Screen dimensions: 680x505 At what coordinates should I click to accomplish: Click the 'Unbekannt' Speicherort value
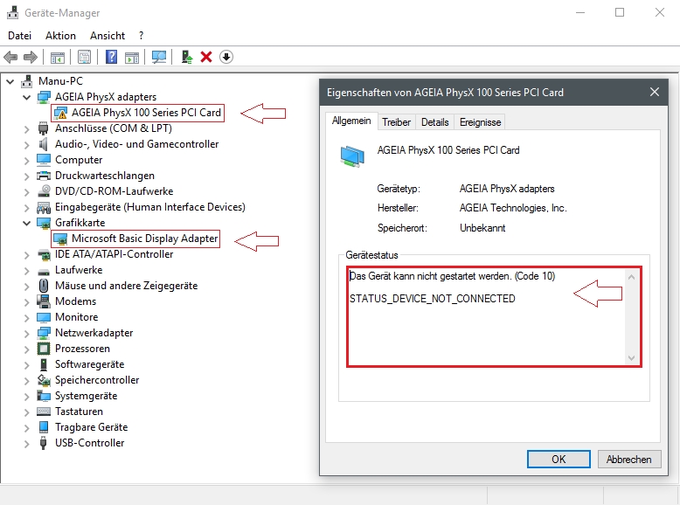[x=482, y=228]
